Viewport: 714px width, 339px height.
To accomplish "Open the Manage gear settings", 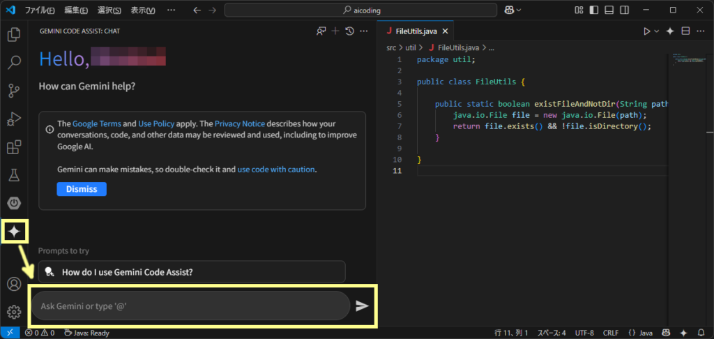I will click(14, 312).
